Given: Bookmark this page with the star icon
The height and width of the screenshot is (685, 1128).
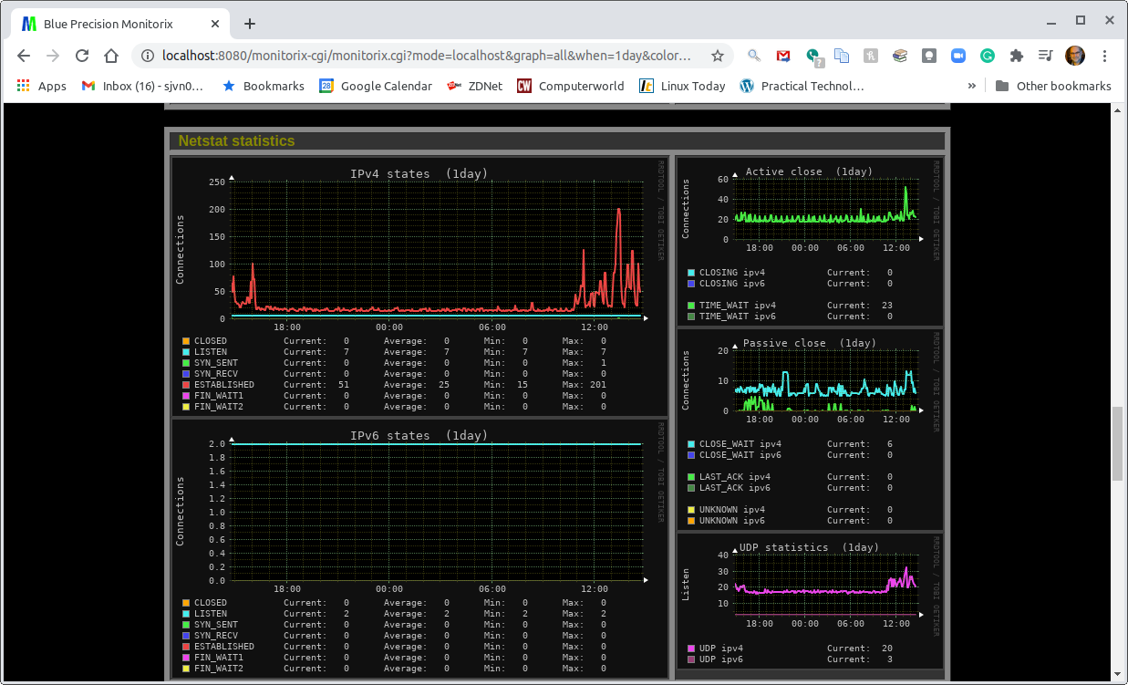Looking at the screenshot, I should (718, 56).
